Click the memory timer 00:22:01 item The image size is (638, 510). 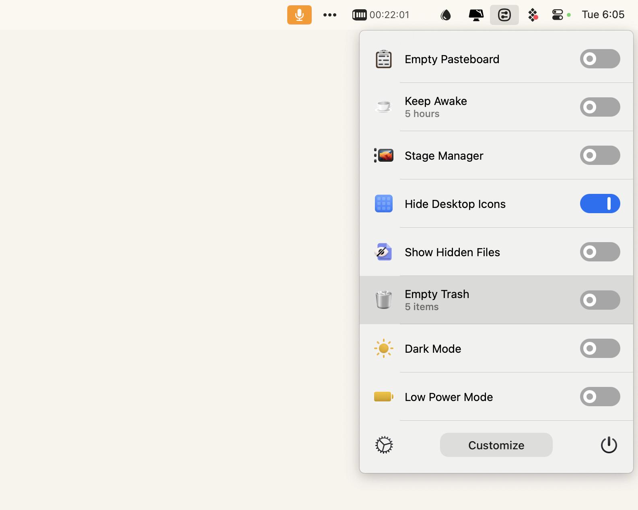pyautogui.click(x=381, y=15)
